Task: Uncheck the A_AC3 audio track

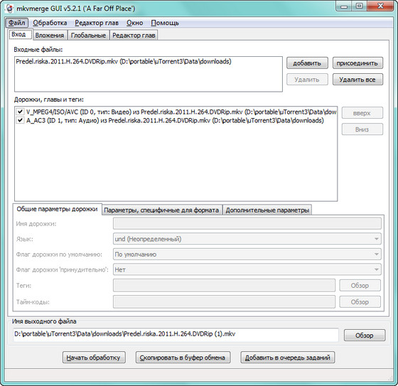Action: 20,120
